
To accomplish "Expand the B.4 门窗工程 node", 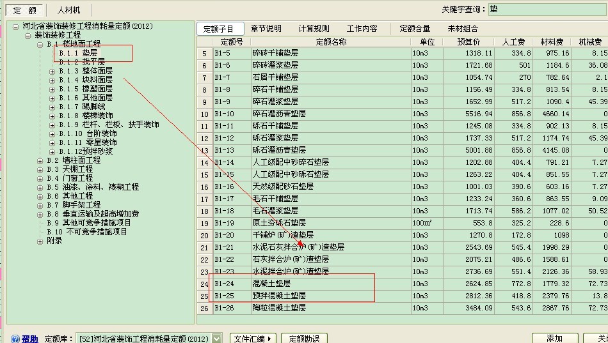I will click(x=40, y=178).
